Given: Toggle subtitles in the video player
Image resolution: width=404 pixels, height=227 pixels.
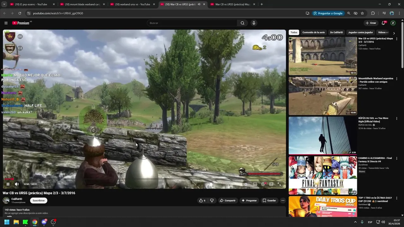Looking at the screenshot, I should (x=255, y=184).
